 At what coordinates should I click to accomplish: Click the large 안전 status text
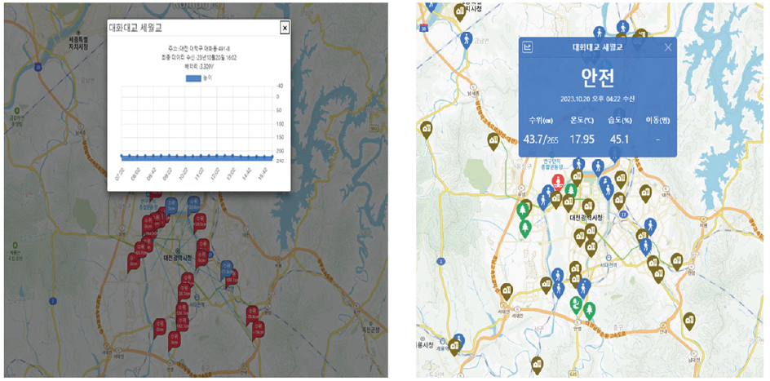[x=598, y=78]
